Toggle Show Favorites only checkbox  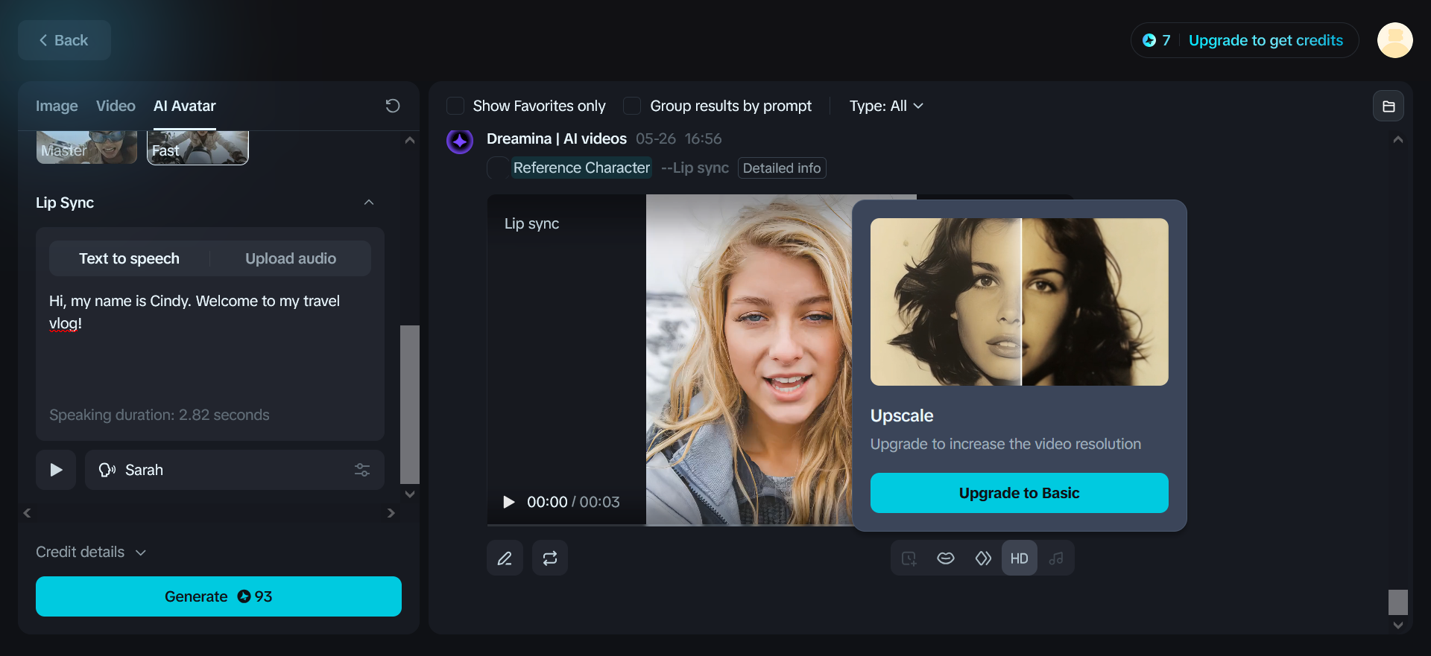click(455, 106)
